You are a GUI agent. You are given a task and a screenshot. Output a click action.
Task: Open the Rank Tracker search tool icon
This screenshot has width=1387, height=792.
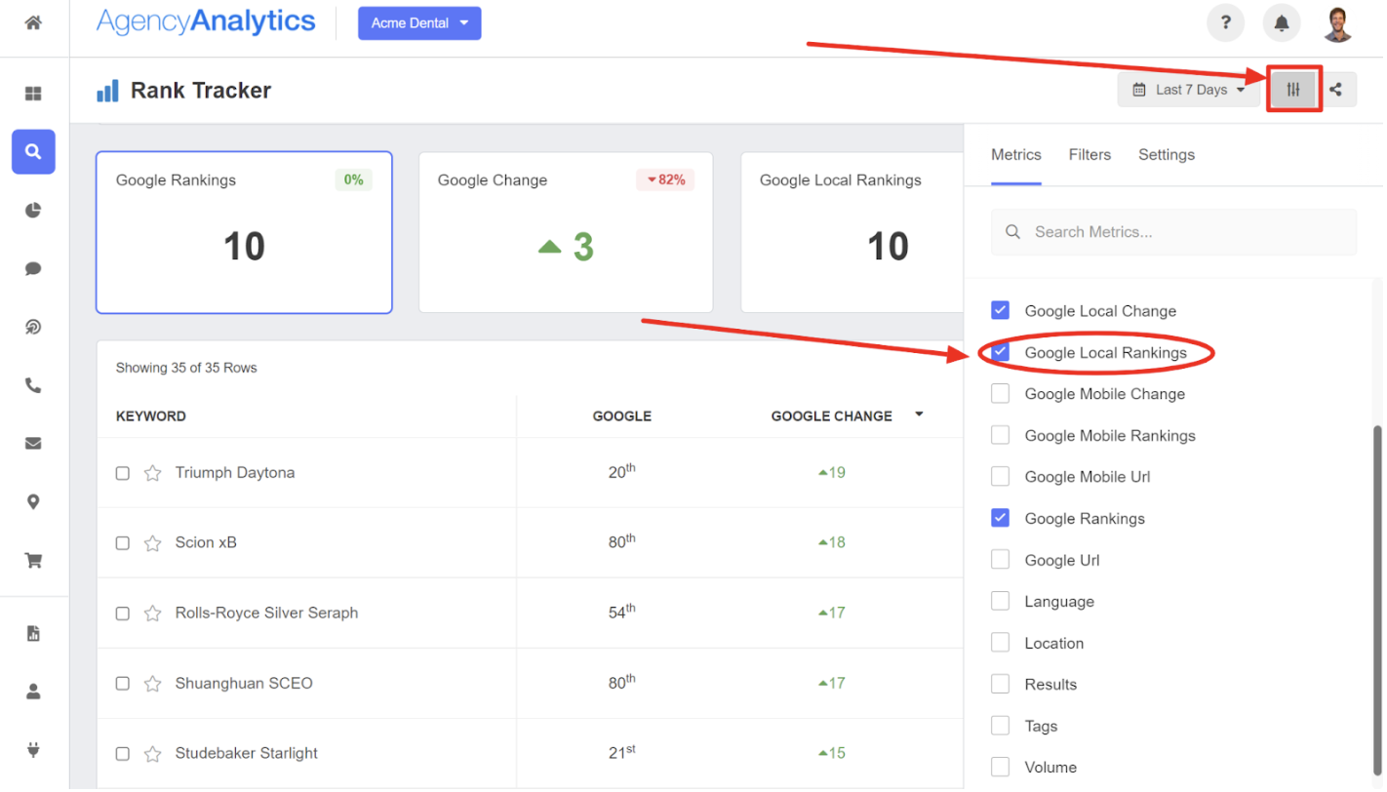33,152
